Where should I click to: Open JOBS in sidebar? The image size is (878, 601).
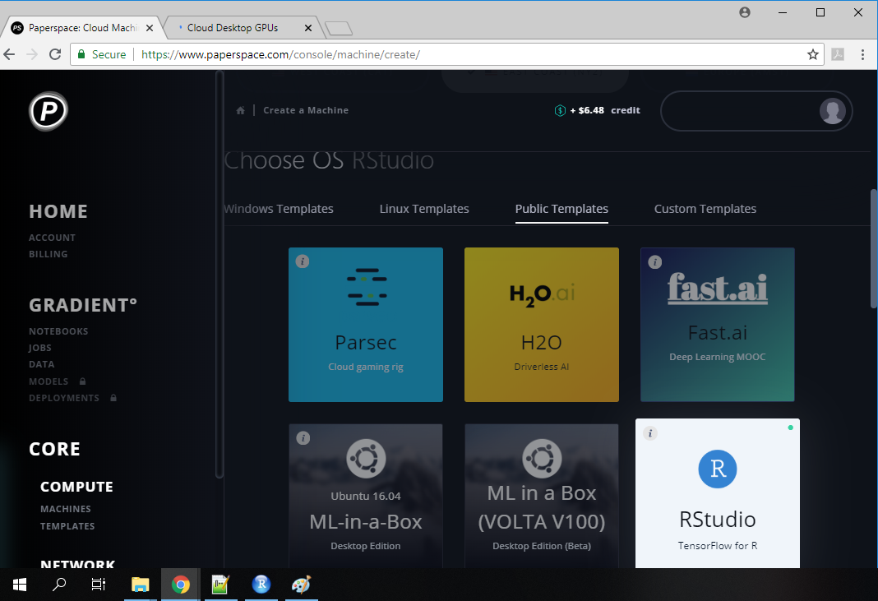click(x=39, y=348)
